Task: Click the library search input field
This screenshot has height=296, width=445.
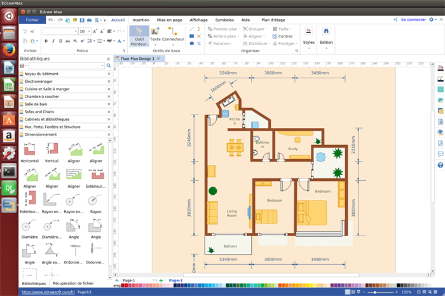Action: (66, 66)
